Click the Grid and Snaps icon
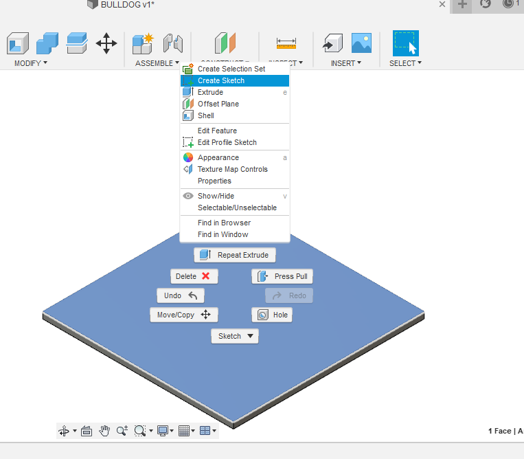The width and height of the screenshot is (524, 459). tap(184, 431)
